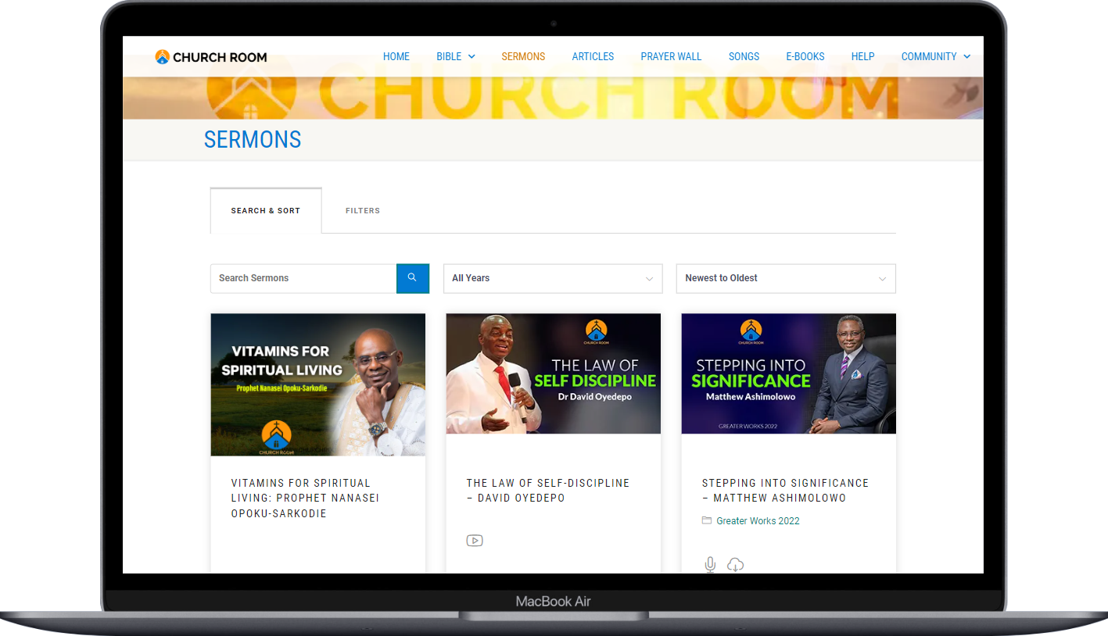Open the Sermons menu item

point(523,56)
